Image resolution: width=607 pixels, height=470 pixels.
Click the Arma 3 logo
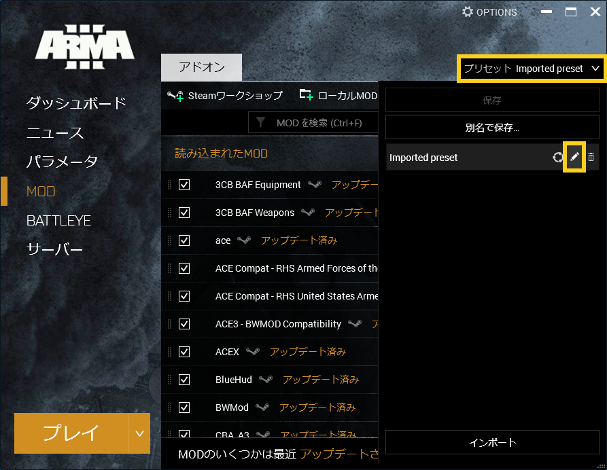pyautogui.click(x=85, y=47)
